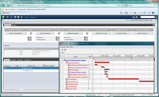Open the Design Freeze milestone link
Image resolution: width=159 pixels, height=97 pixels.
69,39
